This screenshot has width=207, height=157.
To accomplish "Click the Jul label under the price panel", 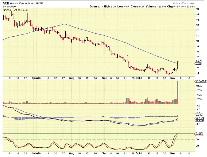I will (37, 78).
